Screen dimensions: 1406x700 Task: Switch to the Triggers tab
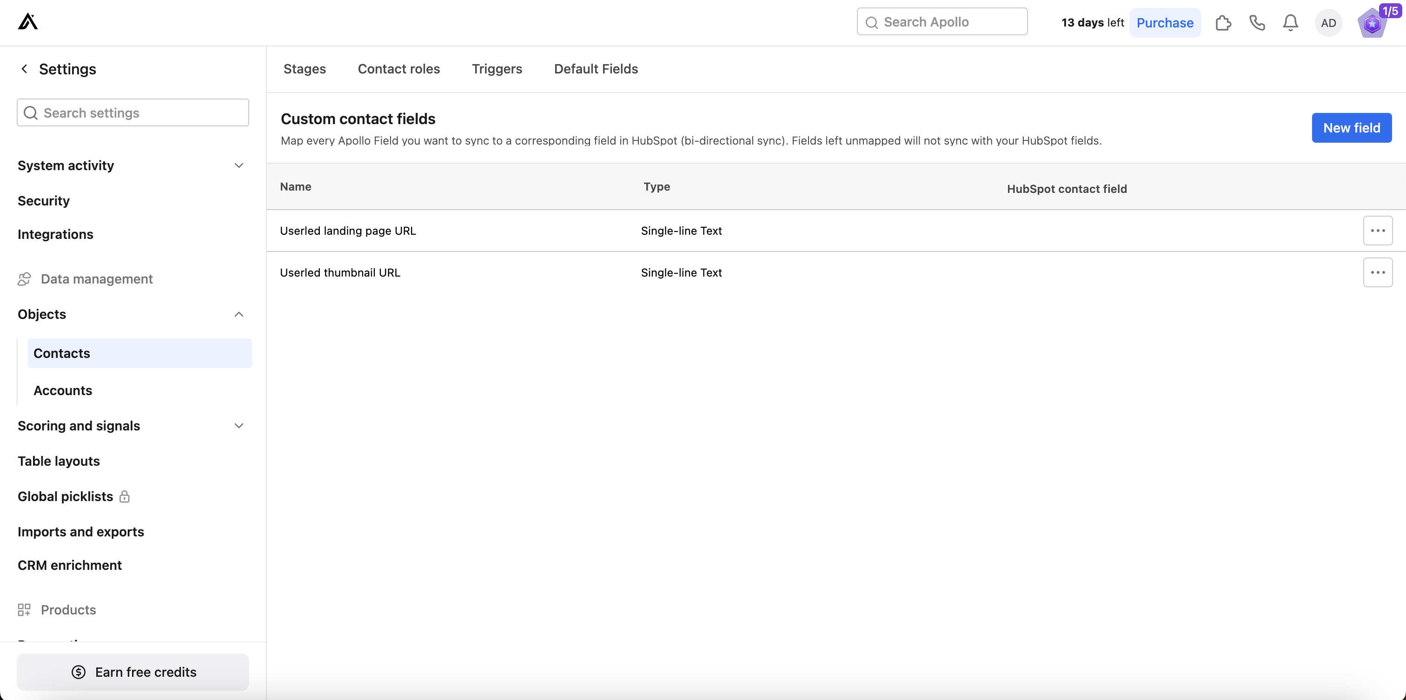[x=497, y=69]
